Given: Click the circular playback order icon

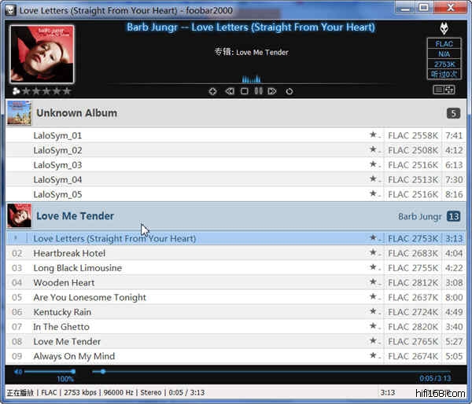Looking at the screenshot, I should tap(289, 91).
